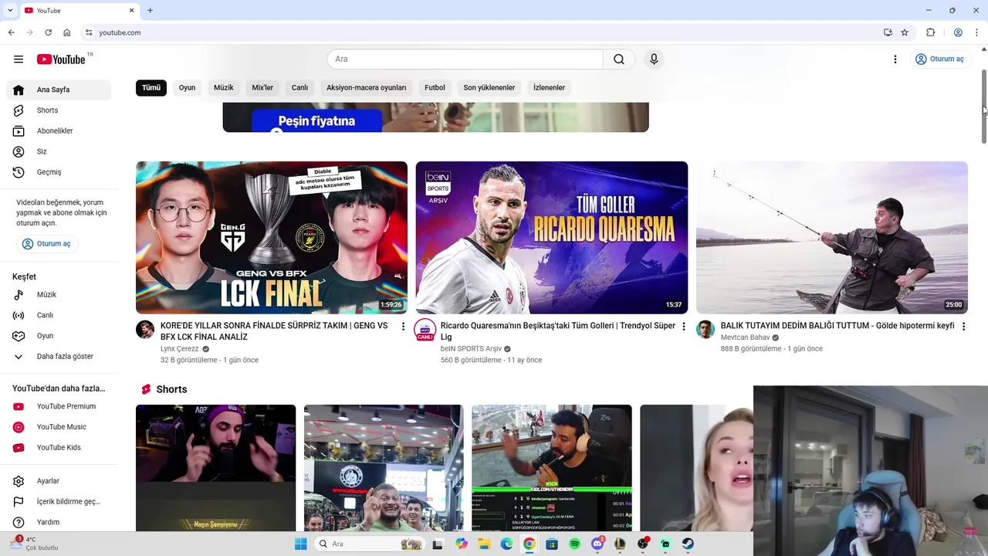Open Canlı under Keşfet

pos(59,315)
